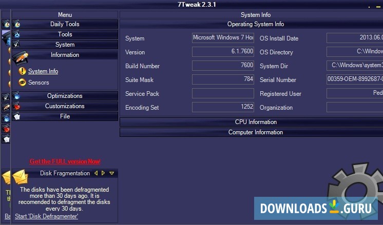The image size is (383, 225).
Task: Expand the Tools menu section
Action: pyautogui.click(x=65, y=34)
